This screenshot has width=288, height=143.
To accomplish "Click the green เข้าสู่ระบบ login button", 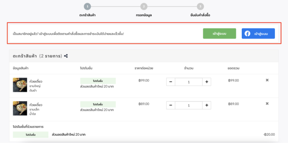I will click(219, 34).
